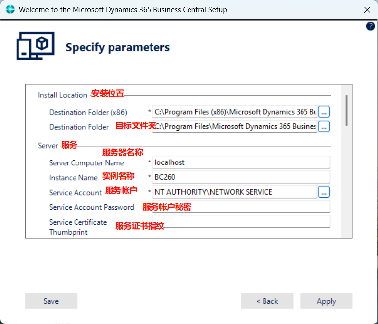378x324 pixels.
Task: Click the Server section heading
Action: (48, 146)
